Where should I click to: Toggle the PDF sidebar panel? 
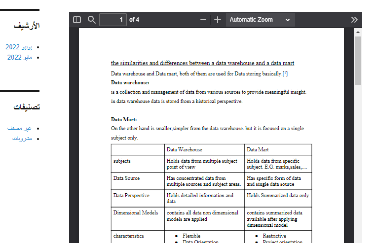pyautogui.click(x=77, y=20)
